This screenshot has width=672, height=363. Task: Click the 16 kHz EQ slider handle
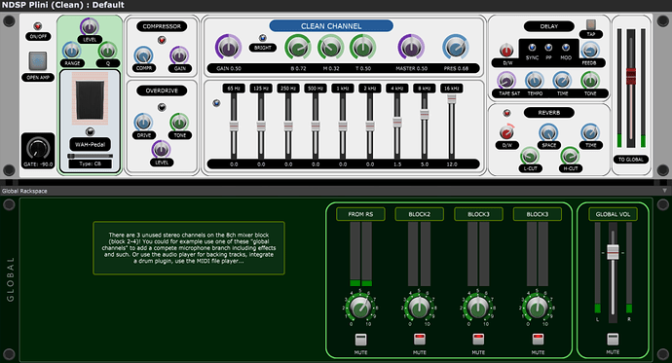[x=452, y=99]
